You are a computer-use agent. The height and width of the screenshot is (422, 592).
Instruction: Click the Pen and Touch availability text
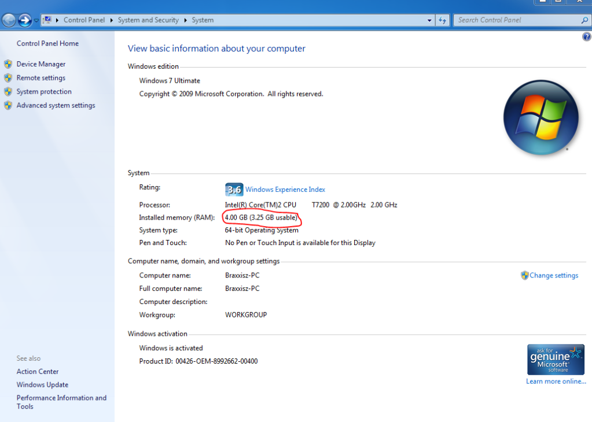coord(300,243)
